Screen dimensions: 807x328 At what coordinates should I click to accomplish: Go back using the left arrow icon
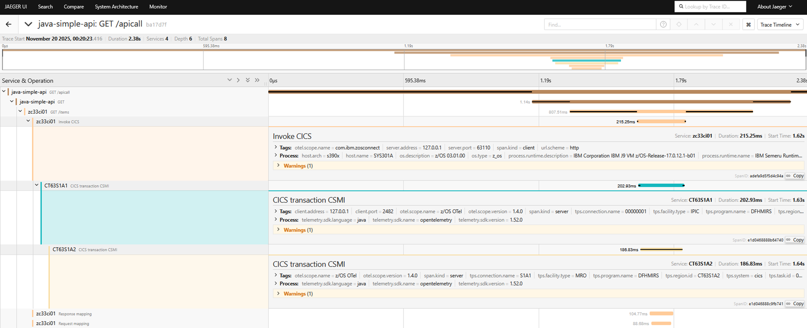pos(8,24)
